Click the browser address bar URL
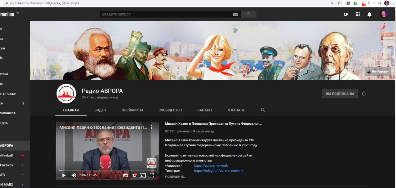 point(45,3)
